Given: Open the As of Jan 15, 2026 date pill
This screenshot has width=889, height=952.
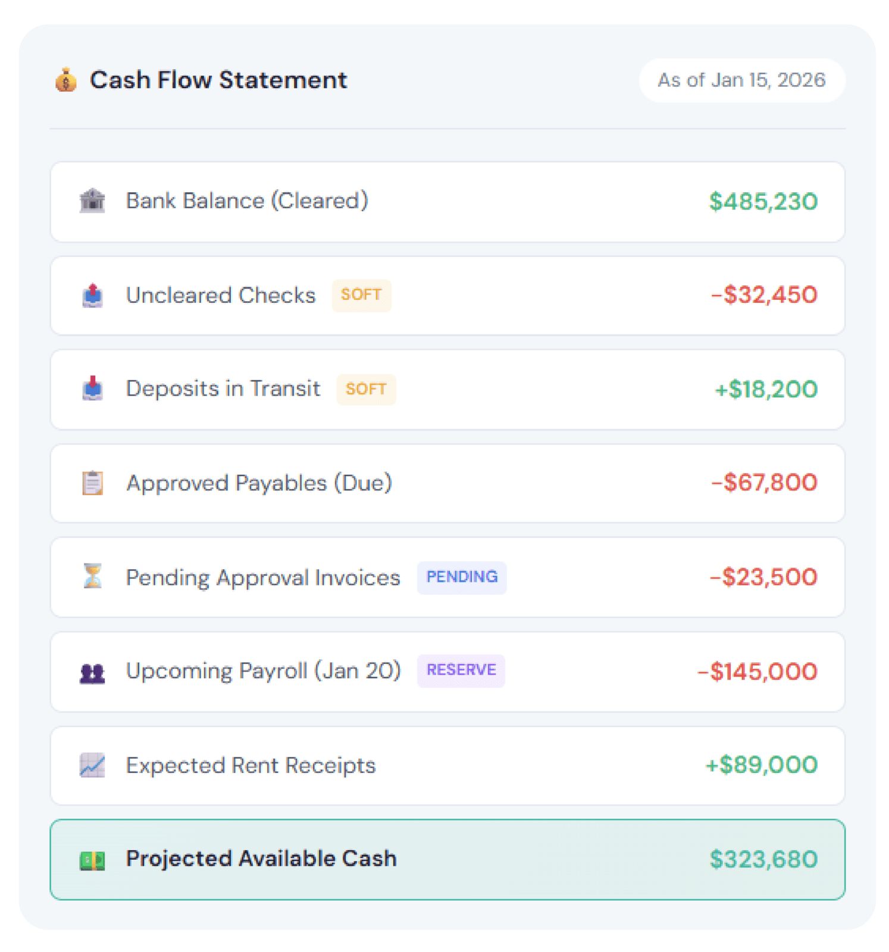Looking at the screenshot, I should [741, 80].
